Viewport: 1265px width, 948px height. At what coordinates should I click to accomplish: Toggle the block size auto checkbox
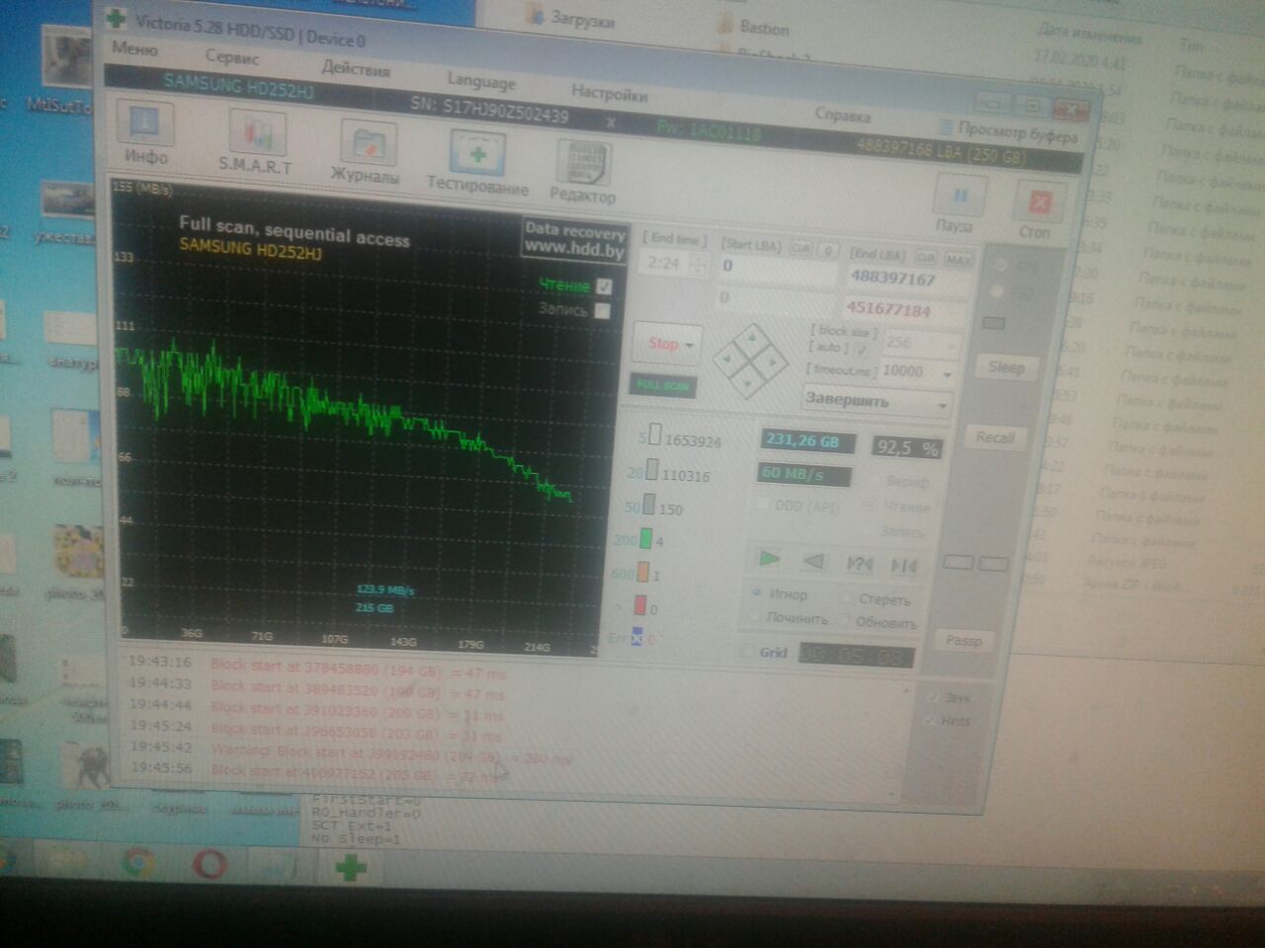(860, 349)
